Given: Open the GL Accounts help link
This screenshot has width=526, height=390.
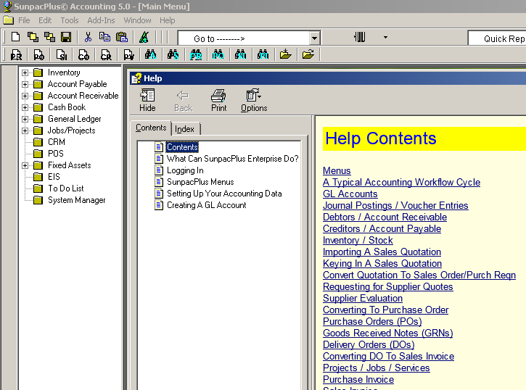Looking at the screenshot, I should (x=350, y=194).
